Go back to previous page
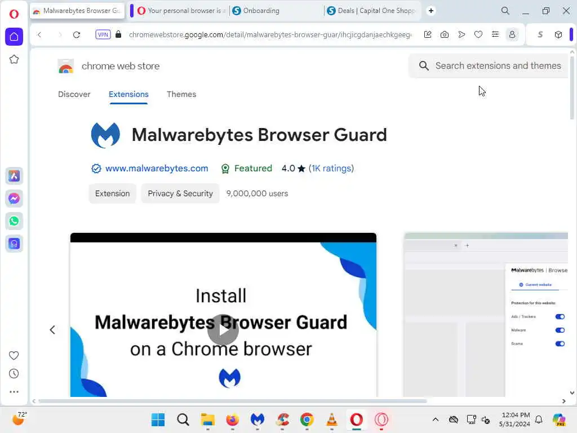The width and height of the screenshot is (577, 433). click(x=39, y=34)
